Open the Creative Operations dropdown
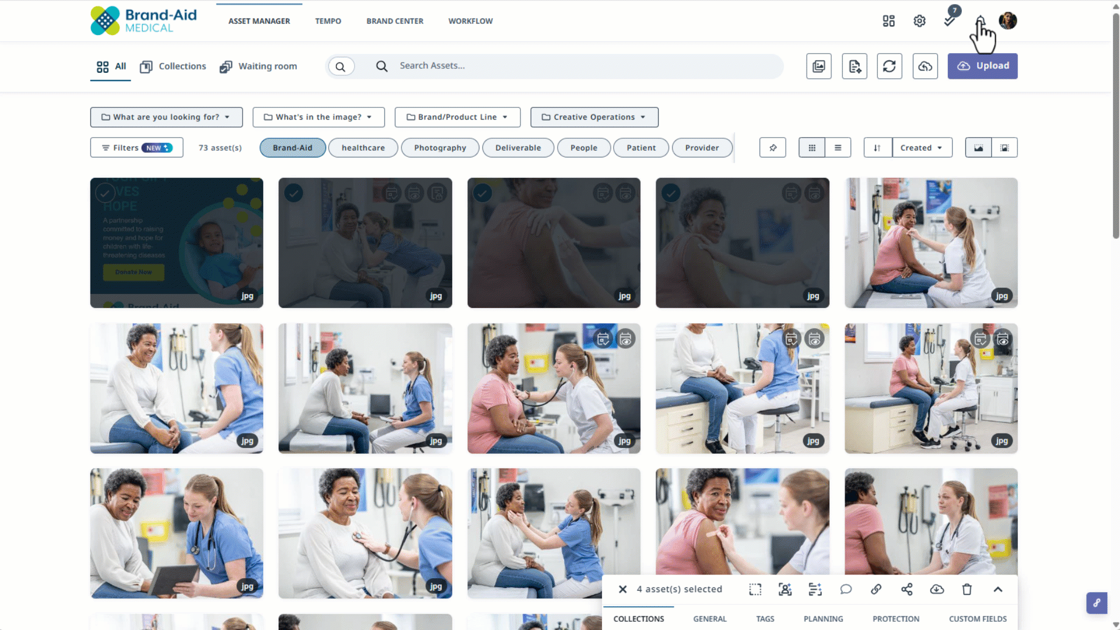This screenshot has height=630, width=1120. pos(594,117)
